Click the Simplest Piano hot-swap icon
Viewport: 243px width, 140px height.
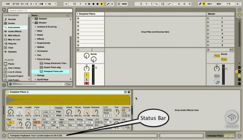[x=125, y=92]
